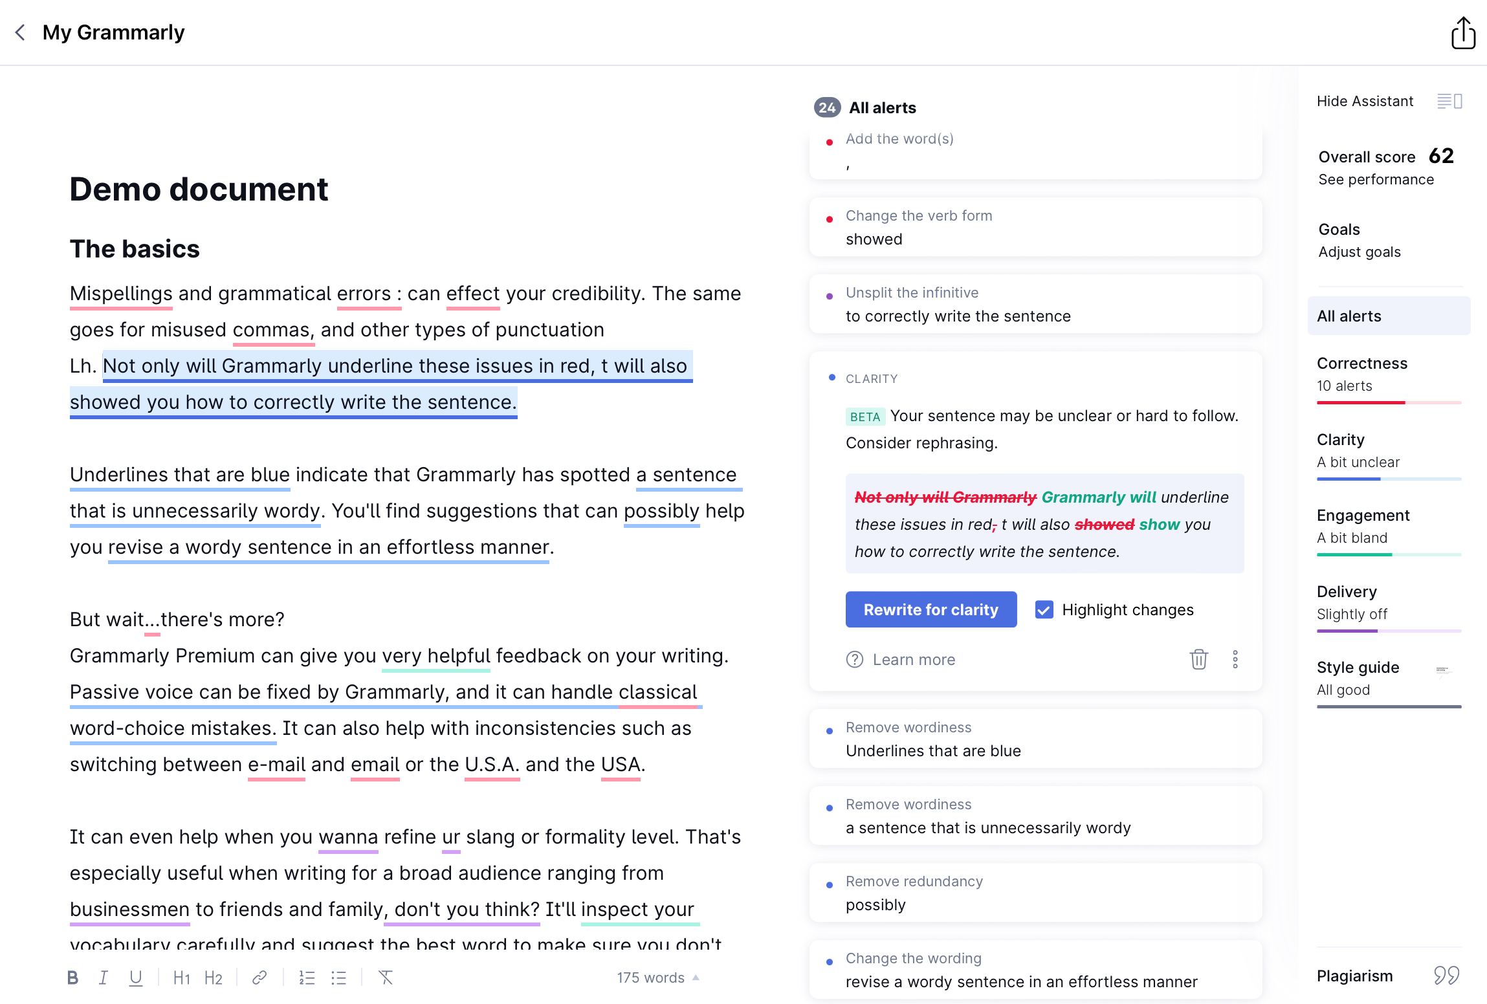Click the Bold formatting icon

[73, 977]
